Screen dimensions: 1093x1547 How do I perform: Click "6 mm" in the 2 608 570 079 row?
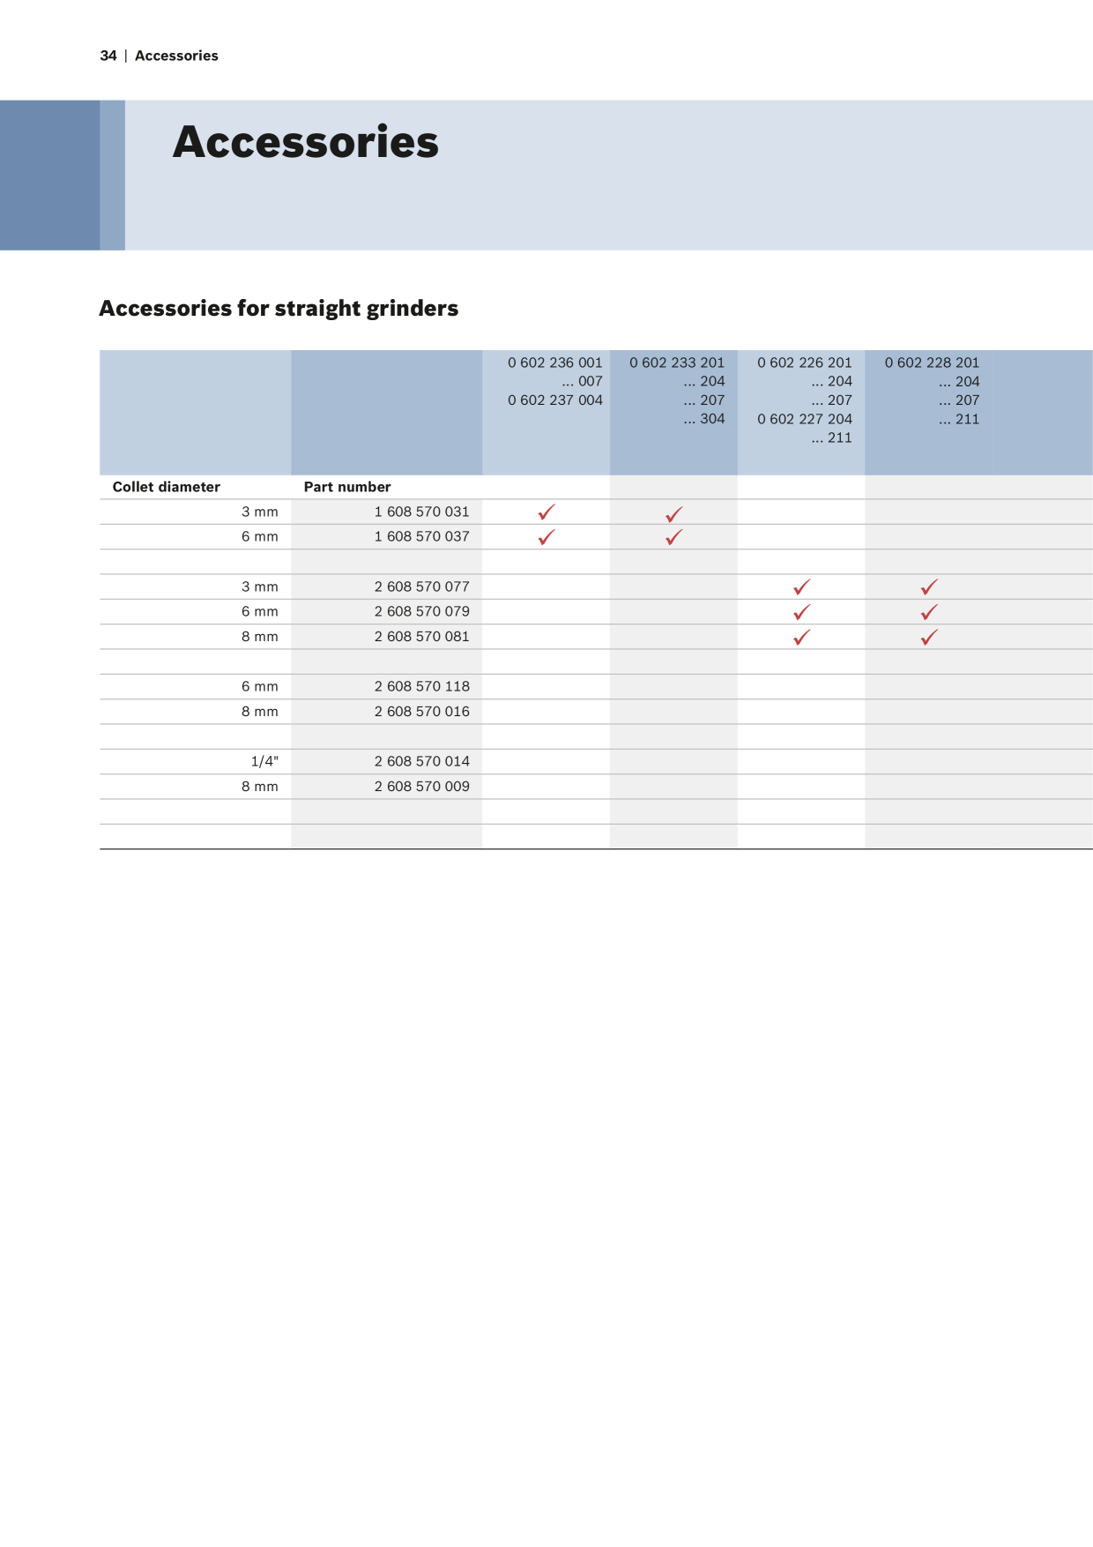coord(260,611)
